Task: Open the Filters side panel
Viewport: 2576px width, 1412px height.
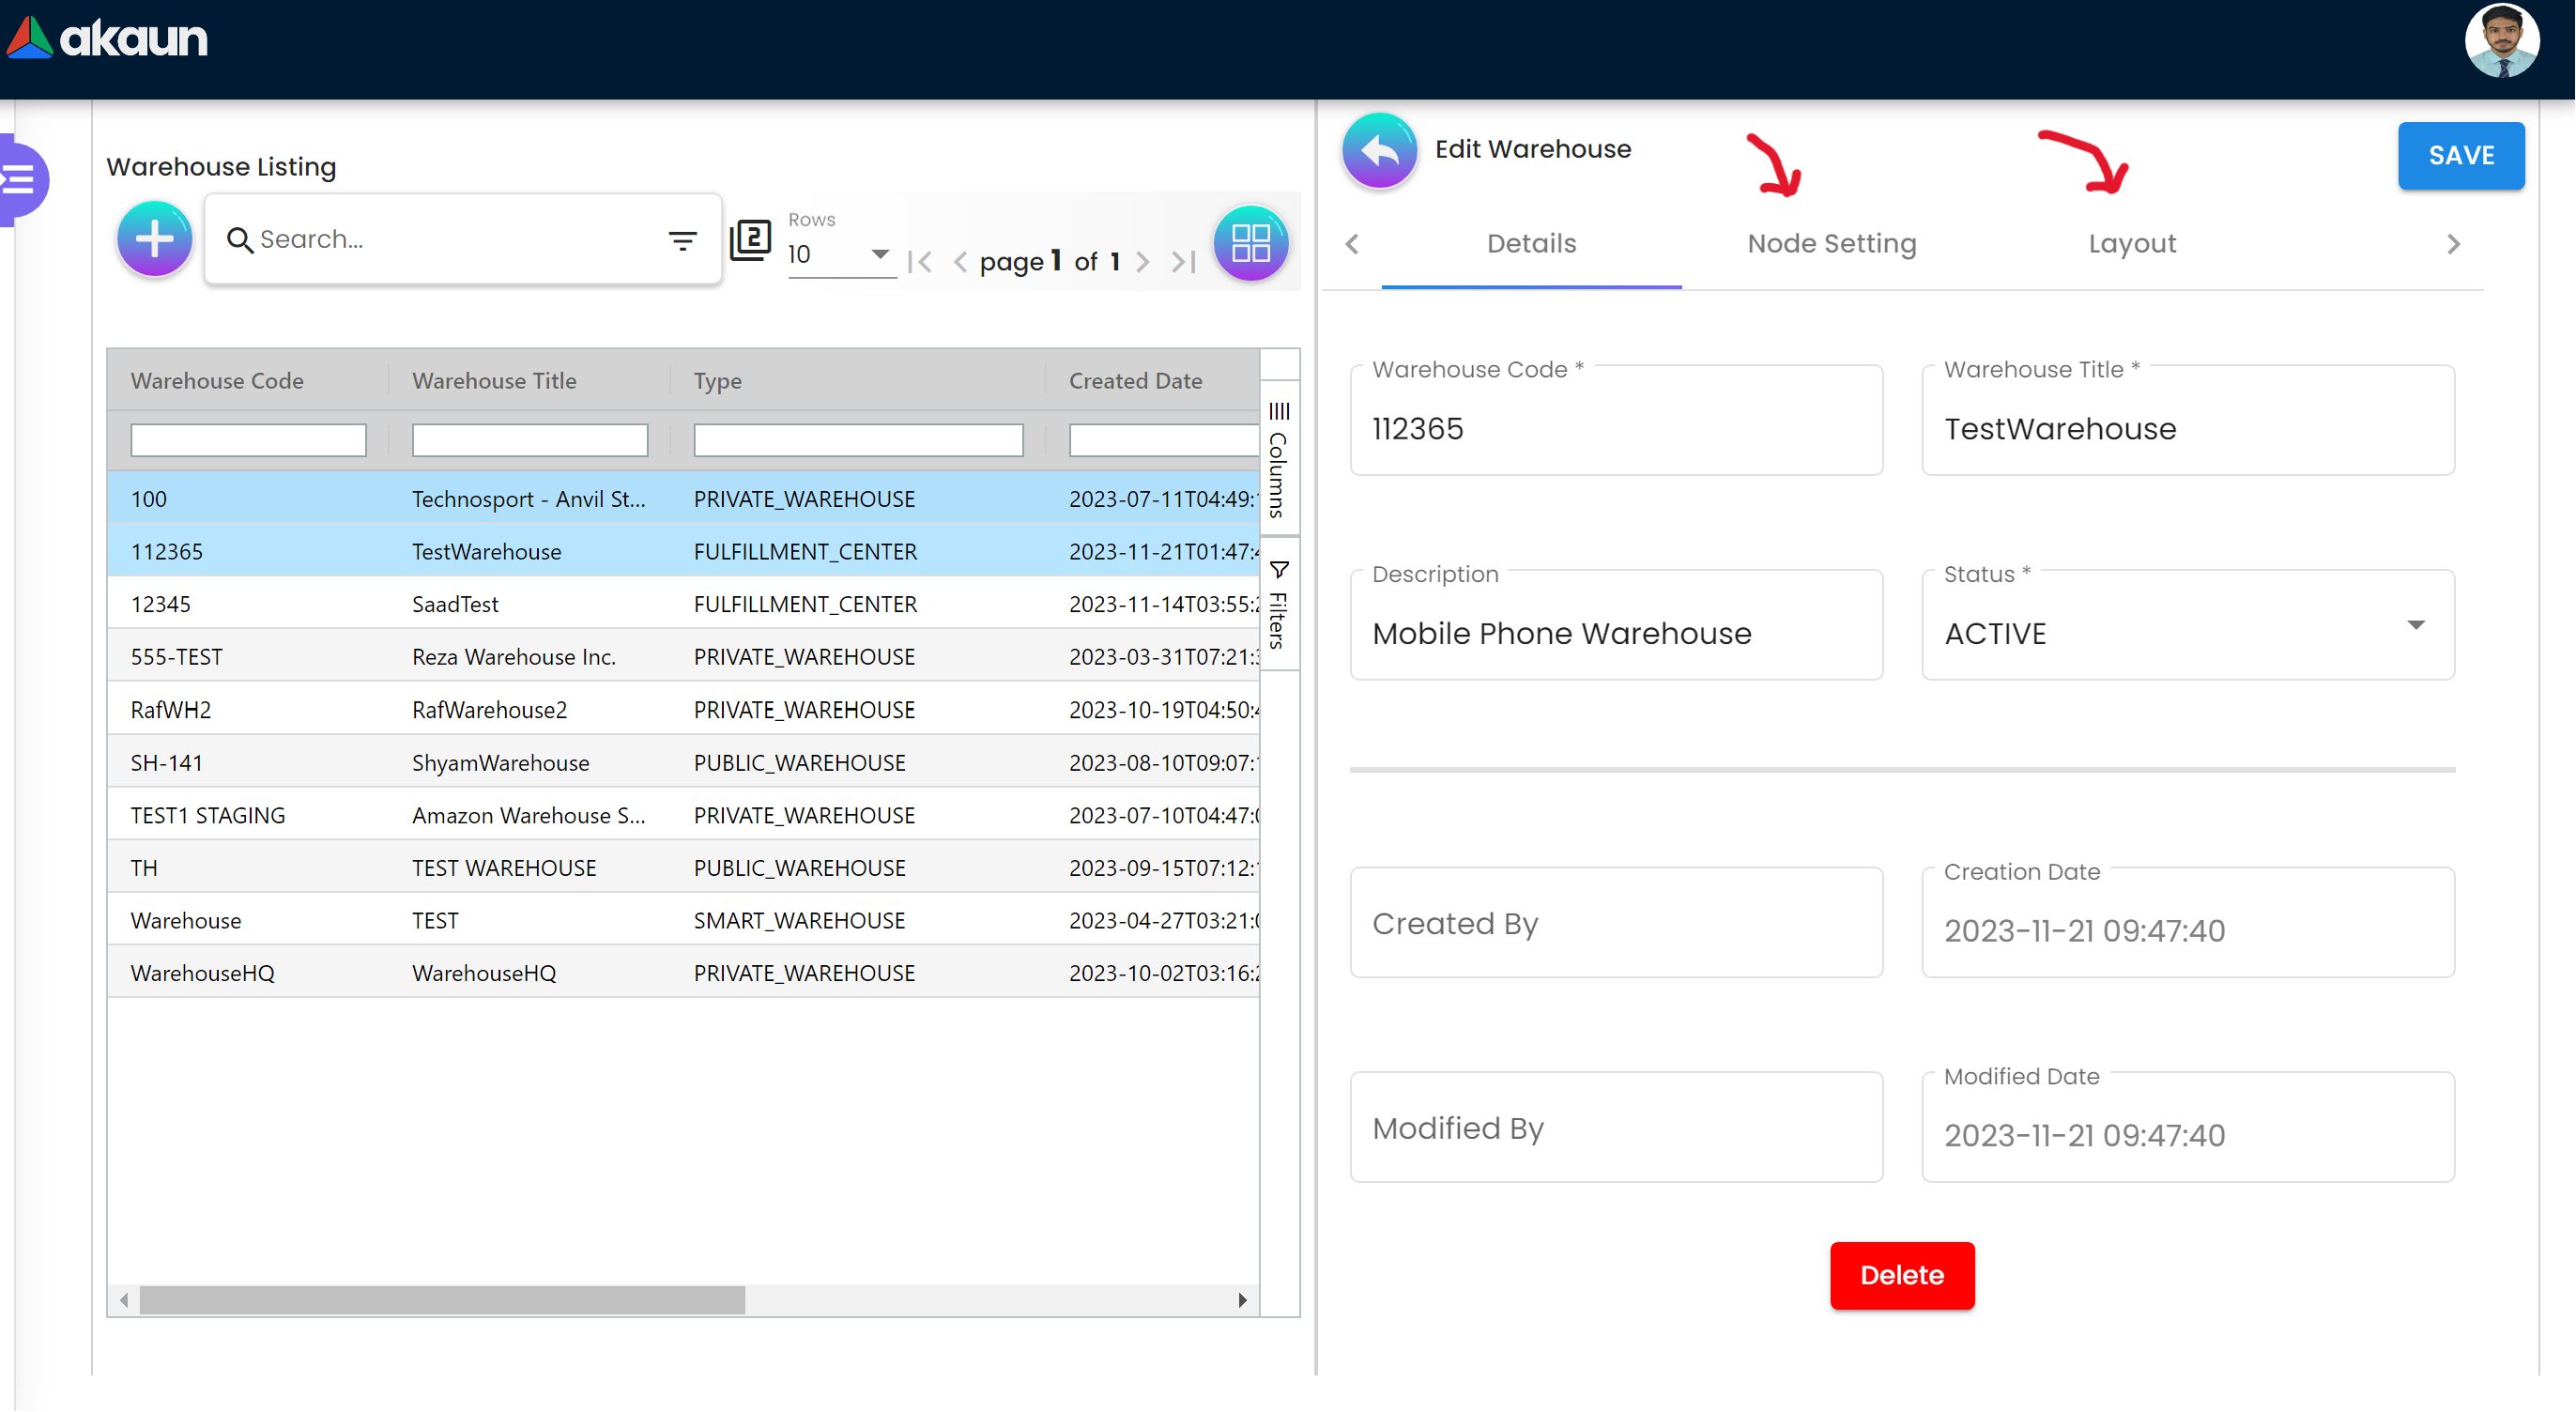Action: (x=1278, y=606)
